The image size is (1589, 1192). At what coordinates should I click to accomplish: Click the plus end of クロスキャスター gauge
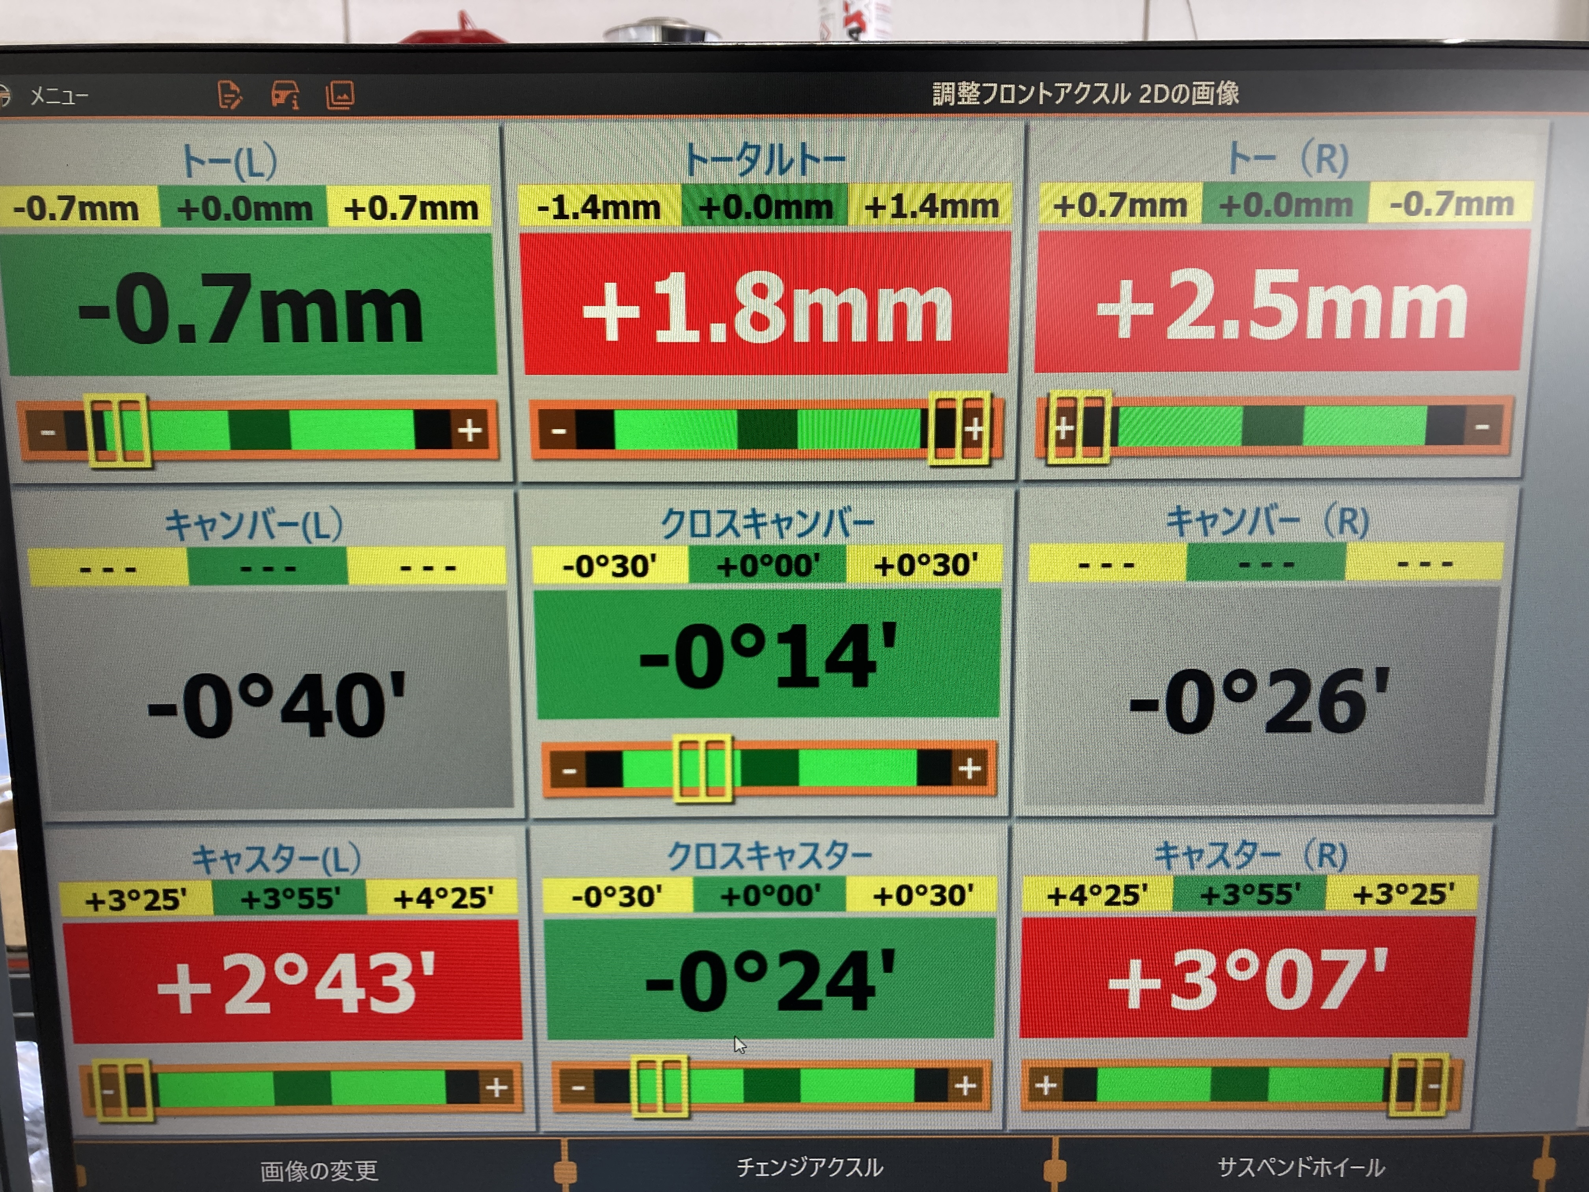(x=965, y=1085)
